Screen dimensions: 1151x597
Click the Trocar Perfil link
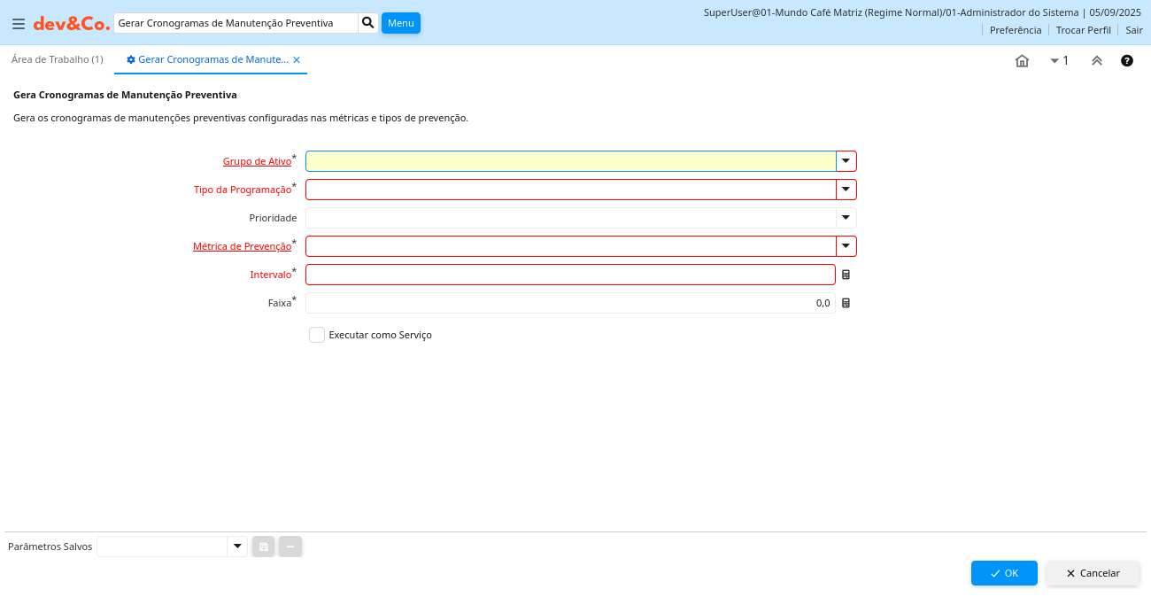(1083, 30)
